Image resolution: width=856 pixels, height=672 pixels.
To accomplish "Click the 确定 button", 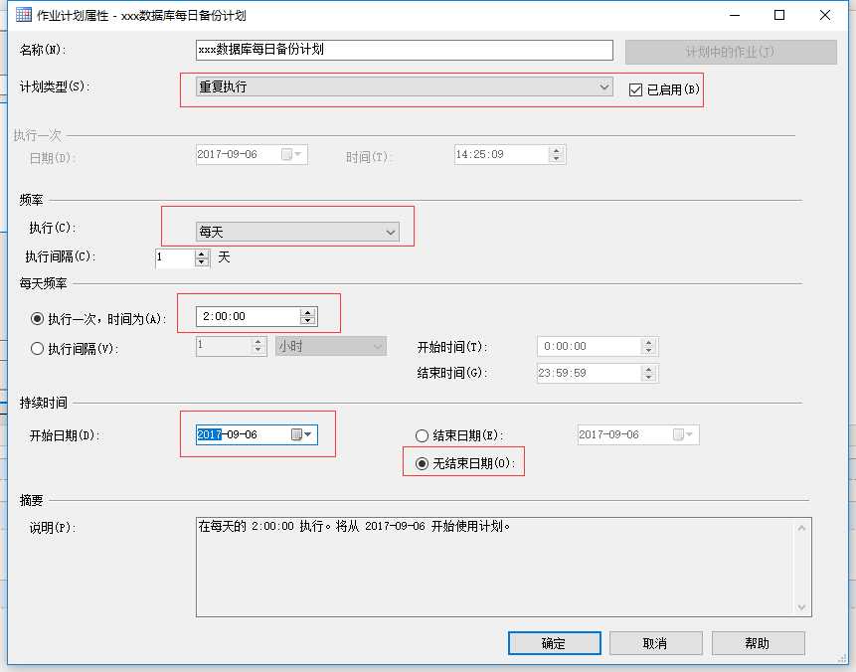I will point(554,643).
